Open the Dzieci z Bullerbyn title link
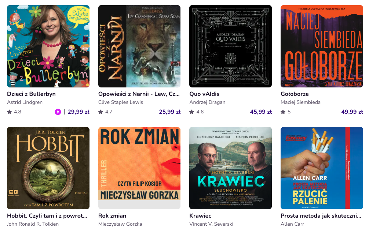The height and width of the screenshot is (229, 369). point(32,94)
